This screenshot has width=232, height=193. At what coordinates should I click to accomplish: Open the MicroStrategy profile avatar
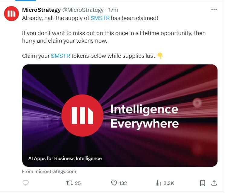coord(11,13)
